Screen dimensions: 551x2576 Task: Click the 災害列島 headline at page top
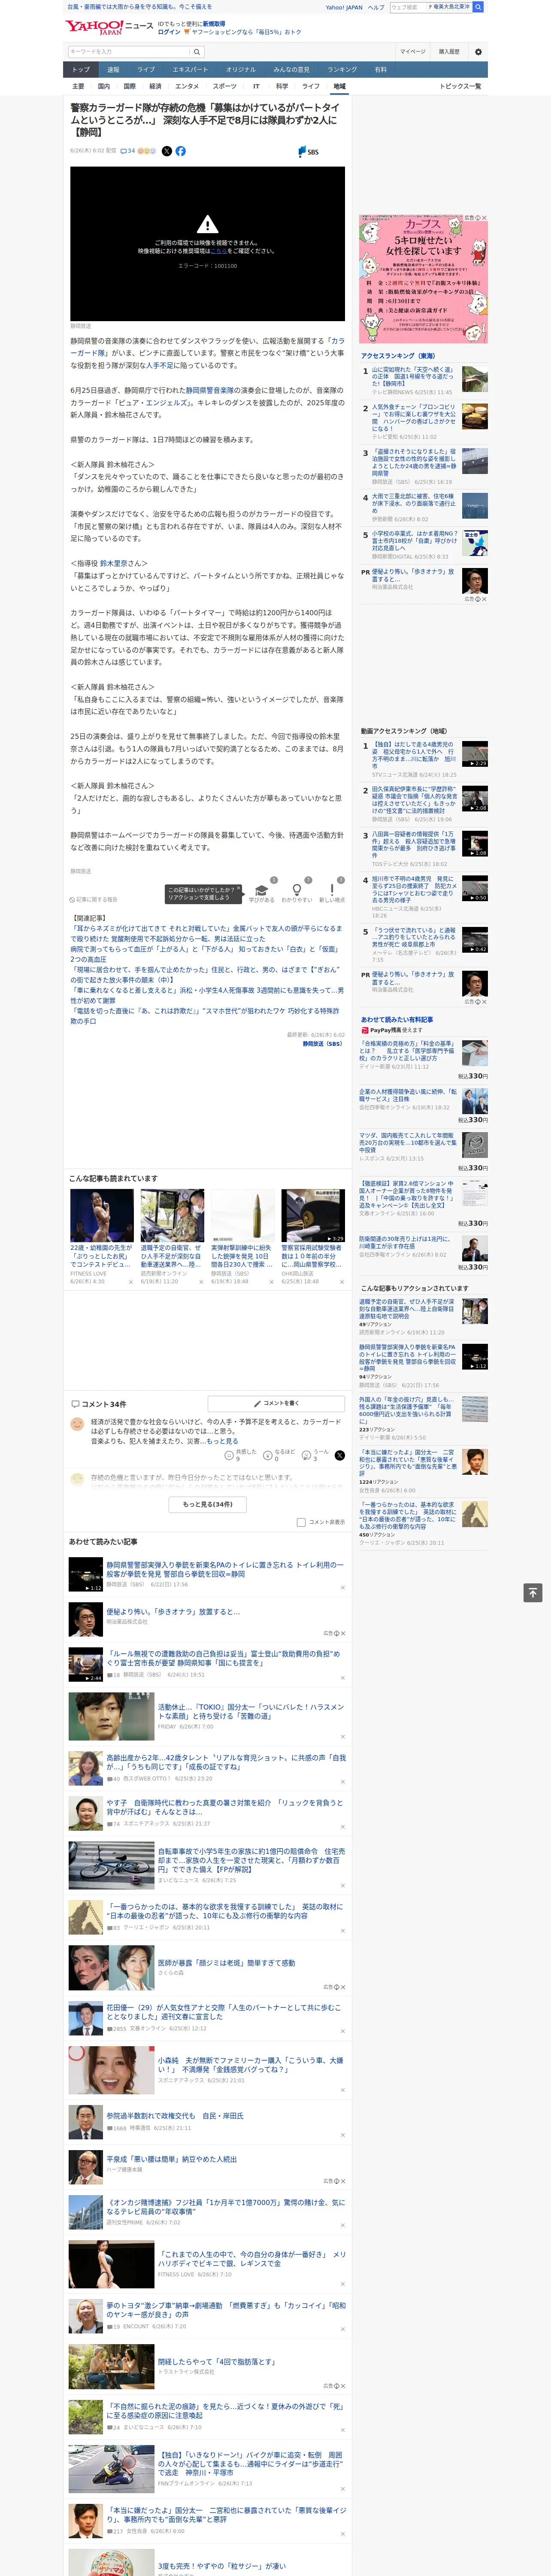pos(140,7)
